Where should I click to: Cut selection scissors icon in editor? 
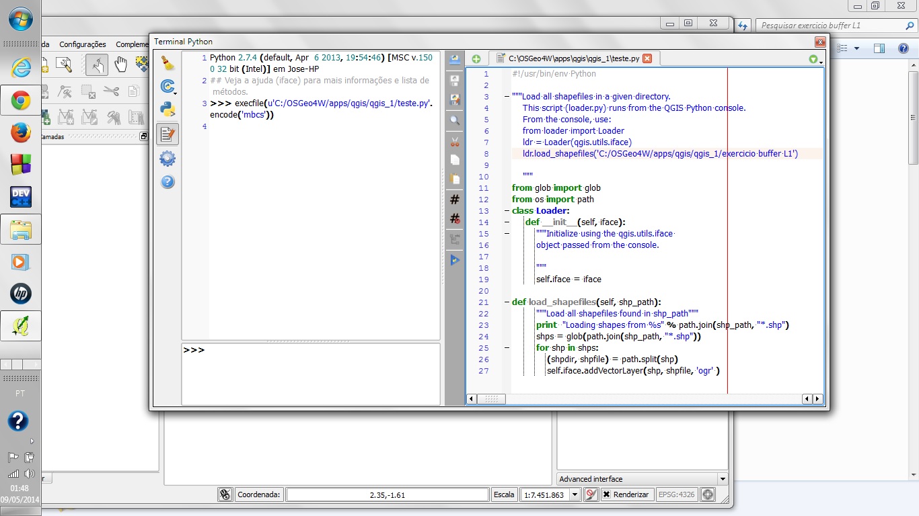(455, 141)
